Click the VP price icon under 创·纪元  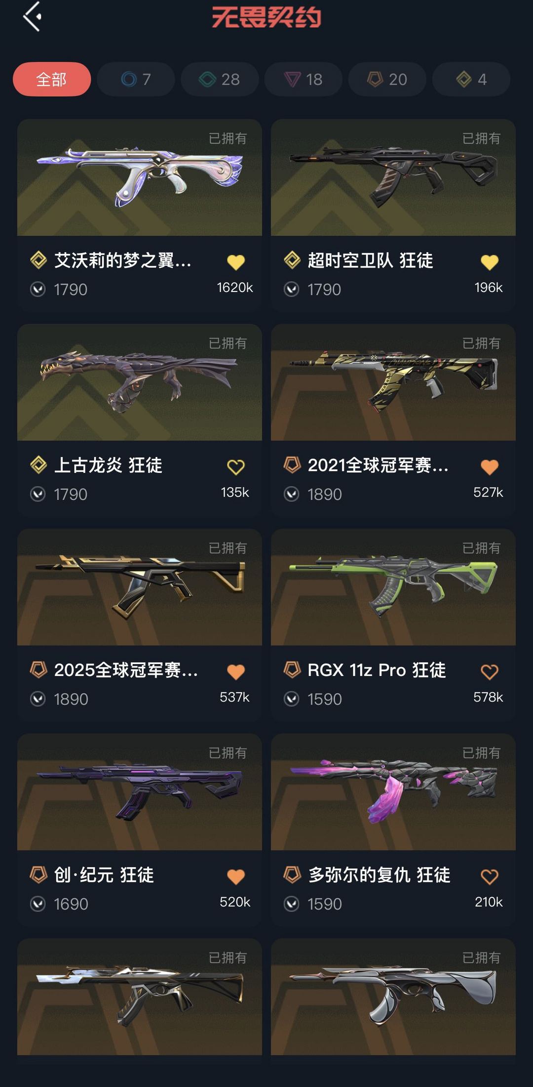pyautogui.click(x=38, y=904)
